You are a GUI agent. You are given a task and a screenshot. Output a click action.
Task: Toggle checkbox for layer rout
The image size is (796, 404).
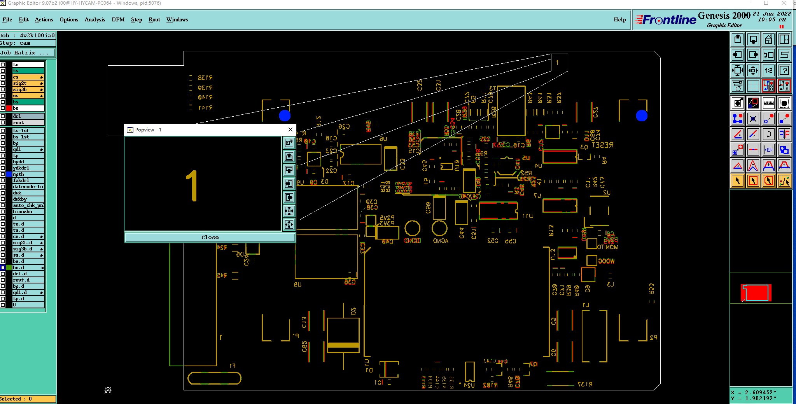[x=3, y=122]
